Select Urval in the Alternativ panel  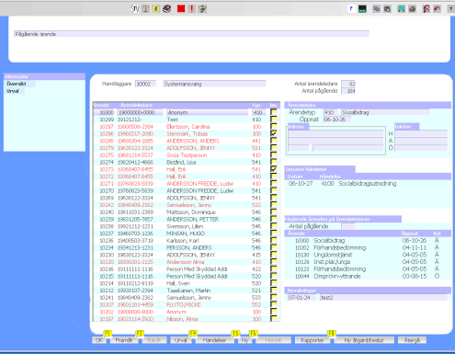point(15,91)
